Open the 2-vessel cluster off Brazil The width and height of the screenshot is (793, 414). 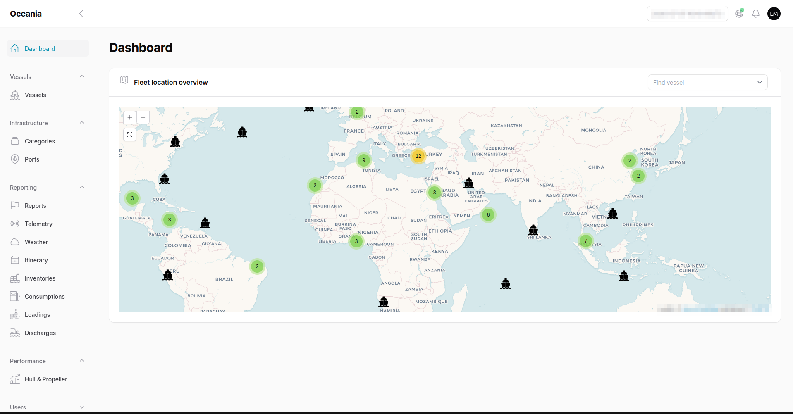[257, 266]
